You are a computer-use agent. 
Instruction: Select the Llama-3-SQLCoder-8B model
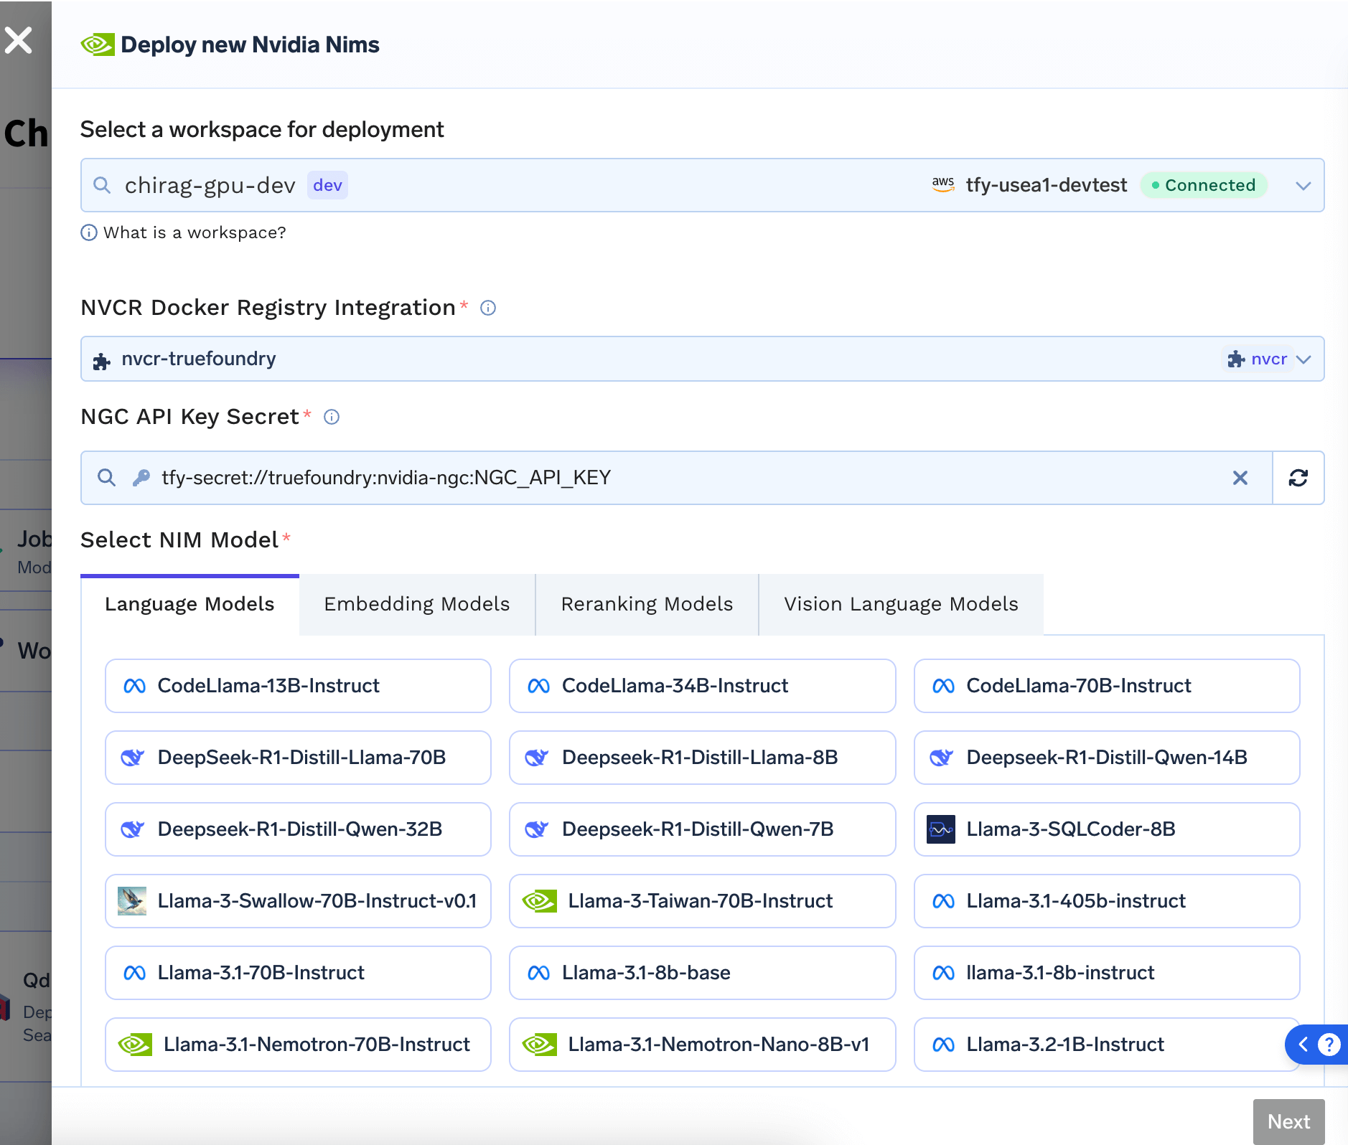pyautogui.click(x=1106, y=829)
